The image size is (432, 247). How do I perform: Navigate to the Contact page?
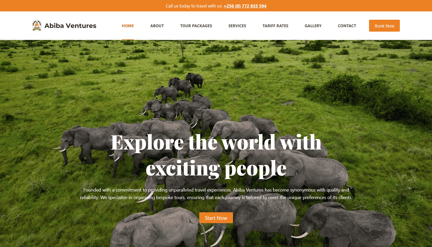(347, 26)
